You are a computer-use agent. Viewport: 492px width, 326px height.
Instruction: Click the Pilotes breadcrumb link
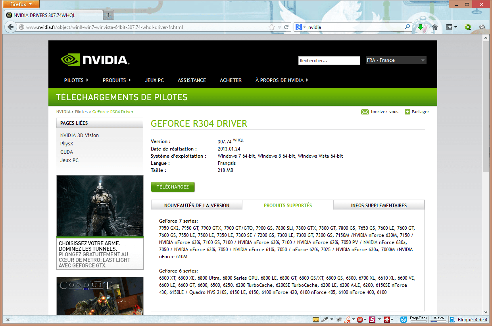(x=81, y=112)
